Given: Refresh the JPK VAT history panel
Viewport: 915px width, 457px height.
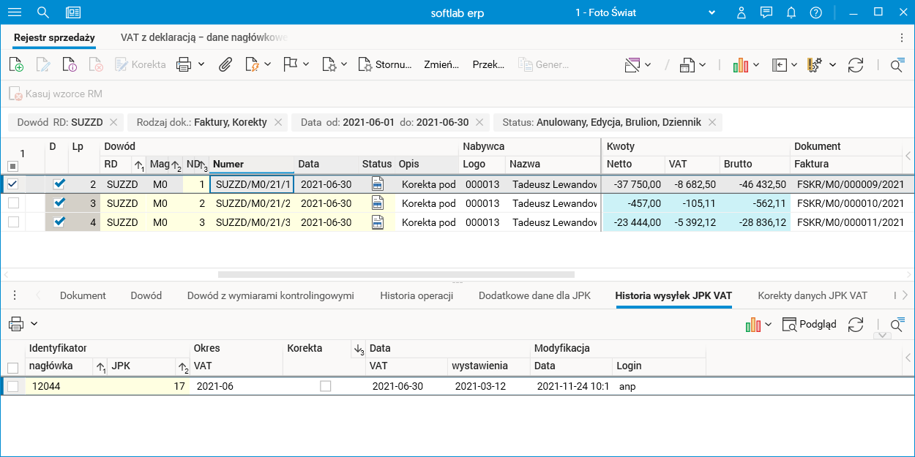Looking at the screenshot, I should pyautogui.click(x=856, y=324).
